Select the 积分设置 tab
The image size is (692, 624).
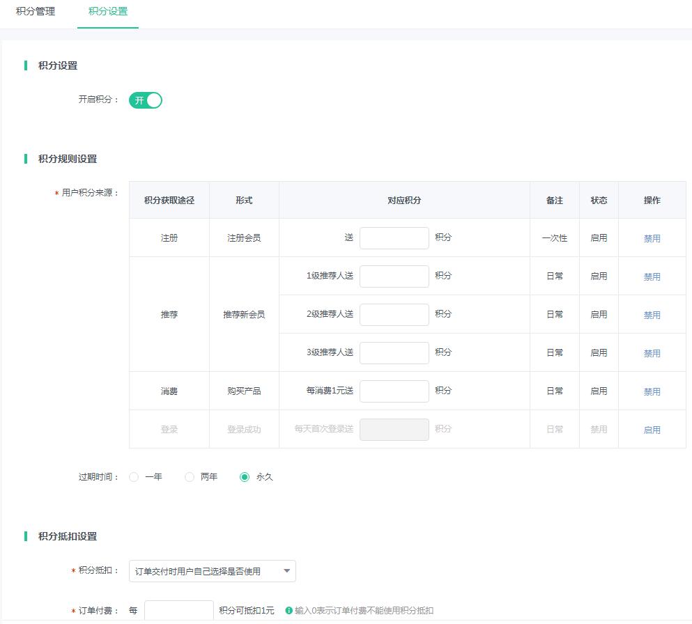(108, 12)
